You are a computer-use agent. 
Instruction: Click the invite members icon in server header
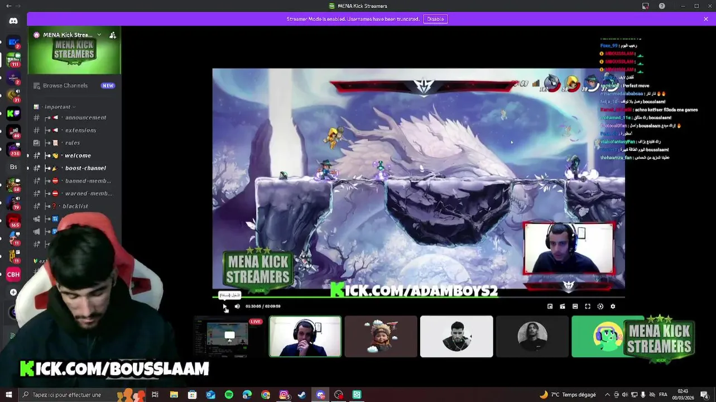(113, 35)
